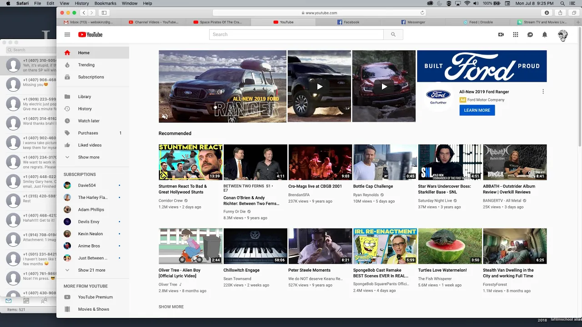
Task: Open the File menu
Action: tap(38, 3)
